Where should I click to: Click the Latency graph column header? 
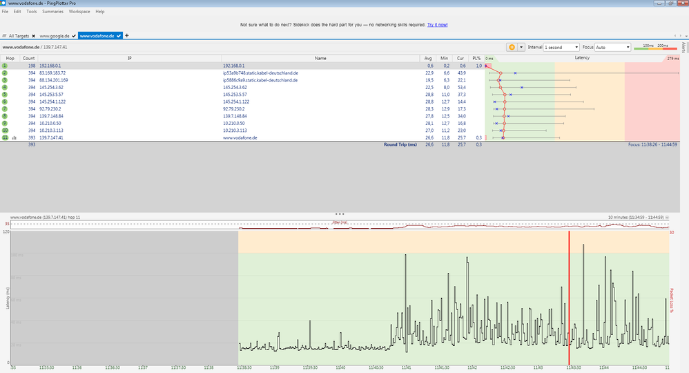coord(582,58)
